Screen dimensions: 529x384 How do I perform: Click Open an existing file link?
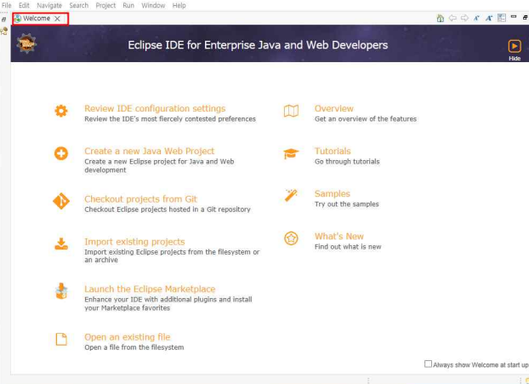point(128,337)
